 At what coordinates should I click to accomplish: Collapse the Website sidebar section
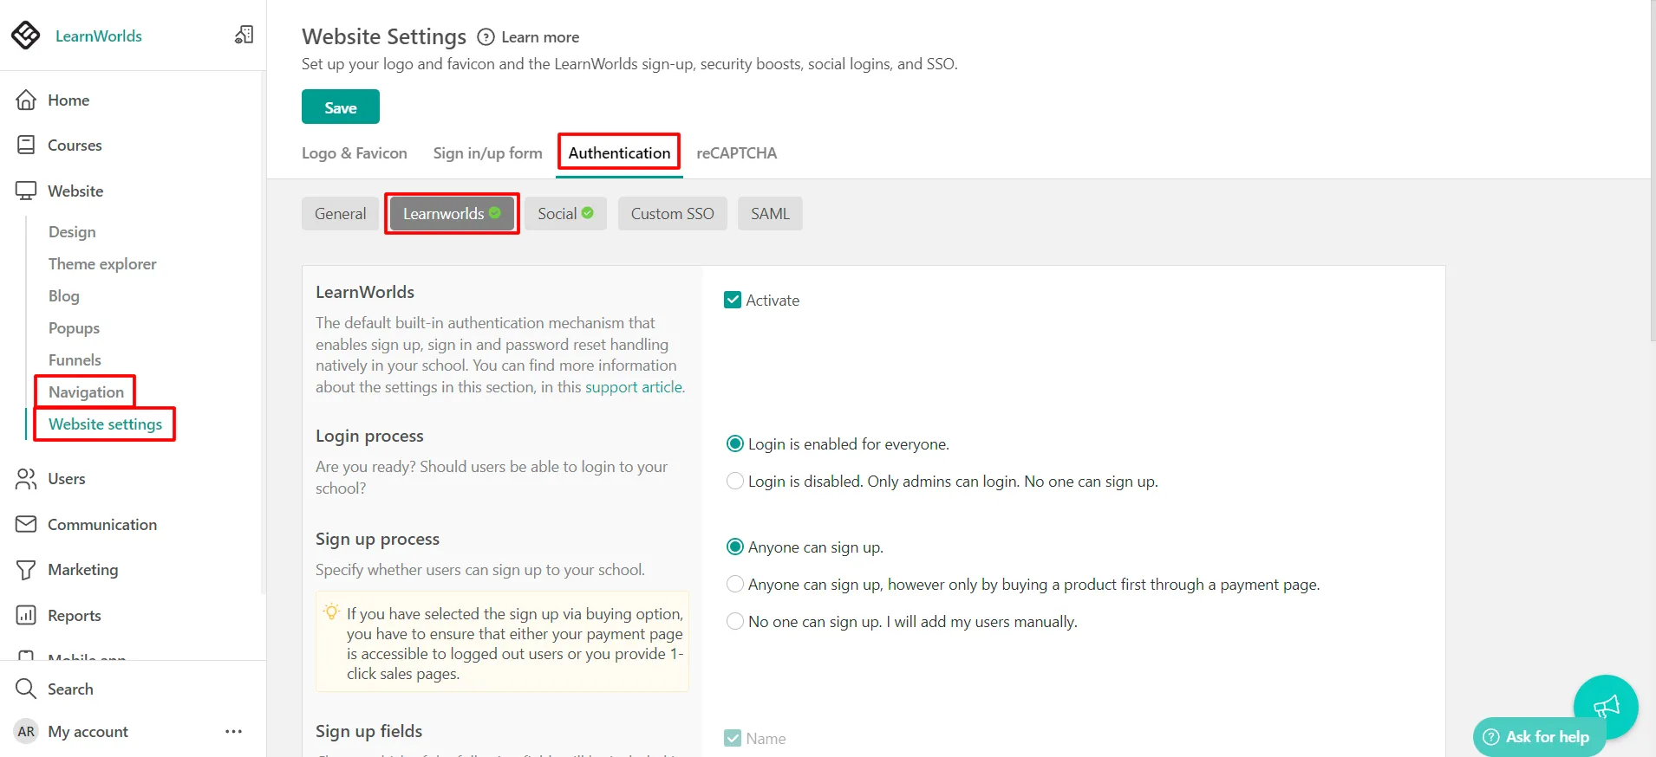(75, 191)
